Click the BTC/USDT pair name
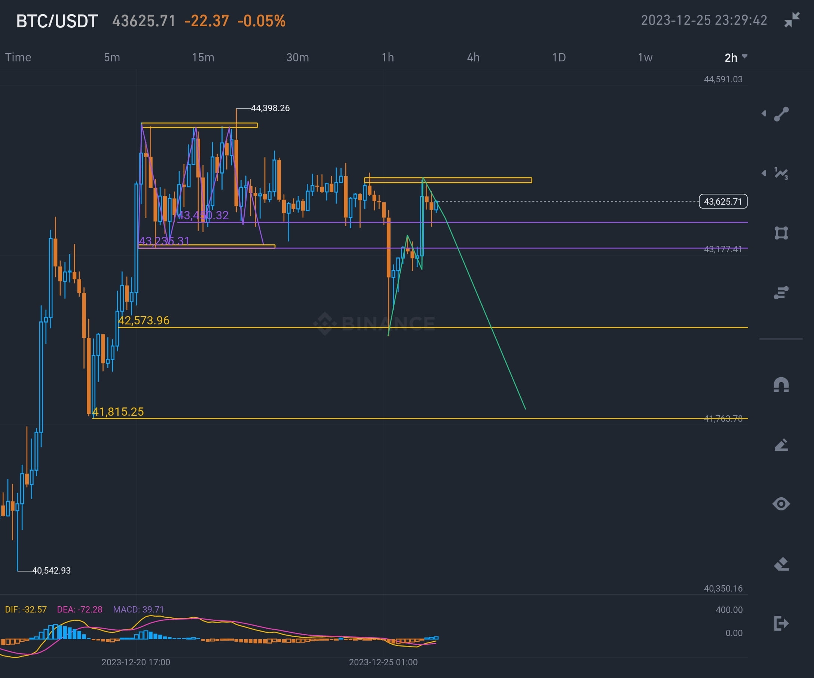Screen dimensions: 814x678 tap(56, 20)
